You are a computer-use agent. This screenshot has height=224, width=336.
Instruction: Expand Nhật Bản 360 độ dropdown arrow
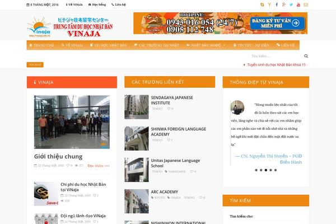click(225, 45)
